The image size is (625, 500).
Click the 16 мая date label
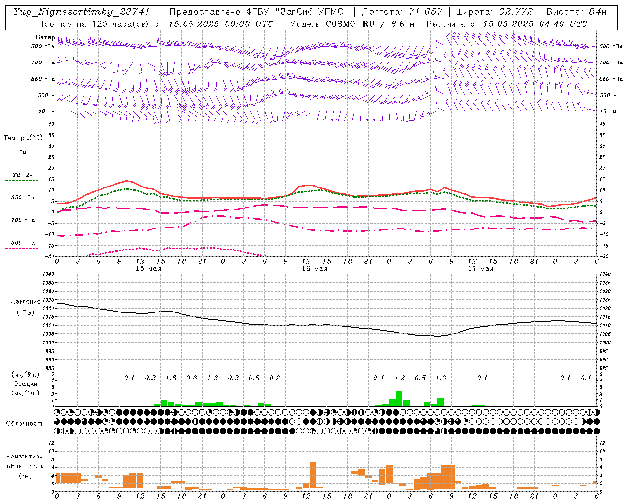click(x=314, y=268)
